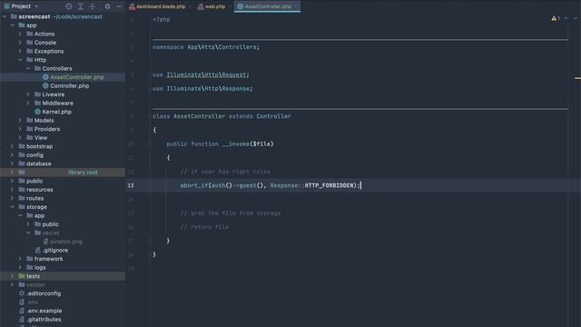Open the Project view dropdown

coord(36,6)
